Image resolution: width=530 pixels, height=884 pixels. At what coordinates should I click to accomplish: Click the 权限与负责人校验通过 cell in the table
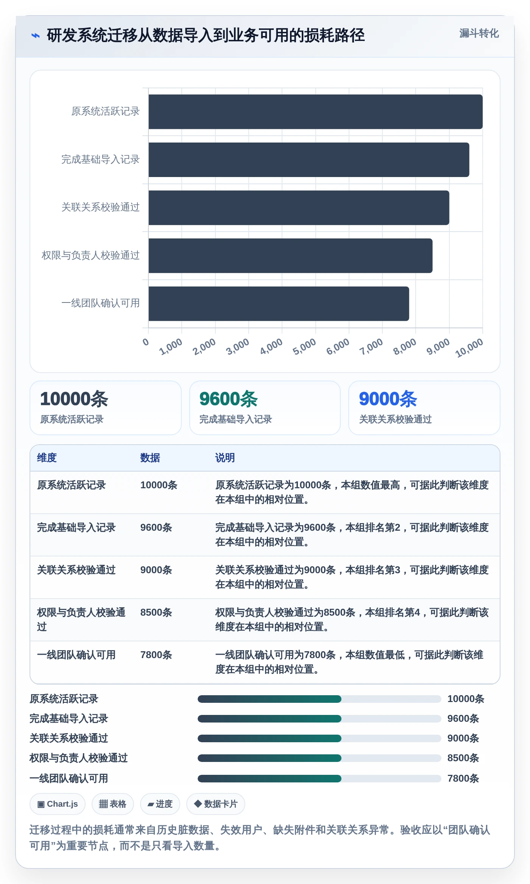[81, 619]
